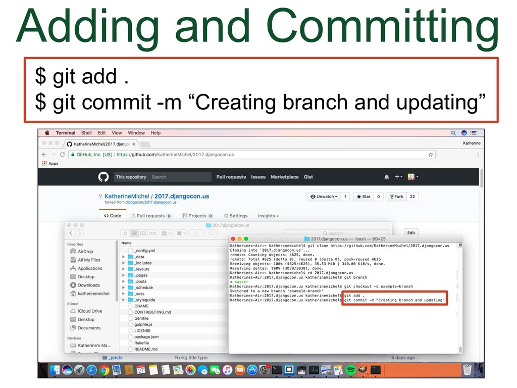
Task: Expand the _styleguide folder disclosure triangle
Action: click(x=124, y=300)
